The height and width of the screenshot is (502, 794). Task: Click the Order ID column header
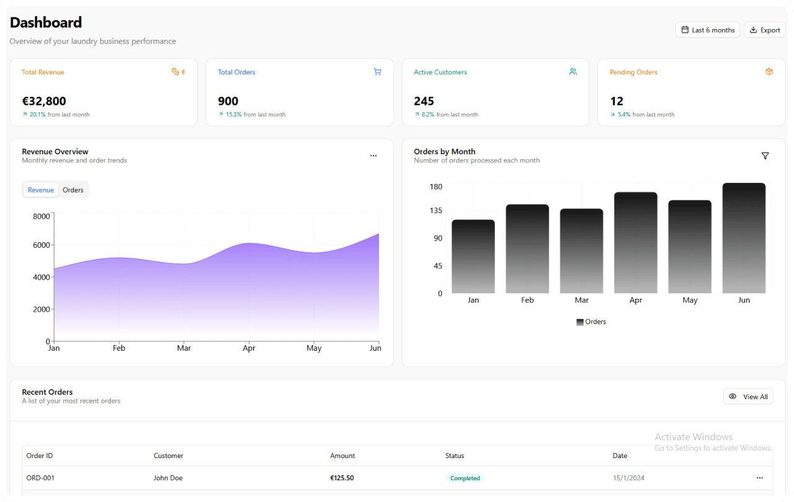click(x=40, y=456)
